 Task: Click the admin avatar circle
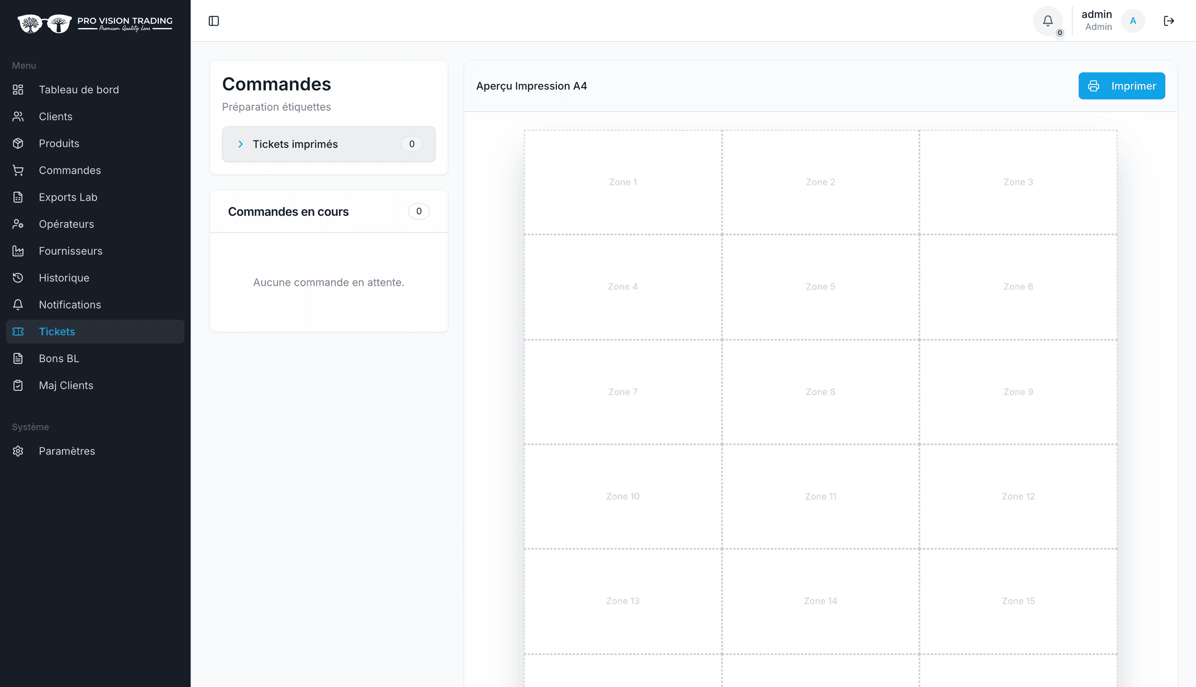[x=1133, y=21]
